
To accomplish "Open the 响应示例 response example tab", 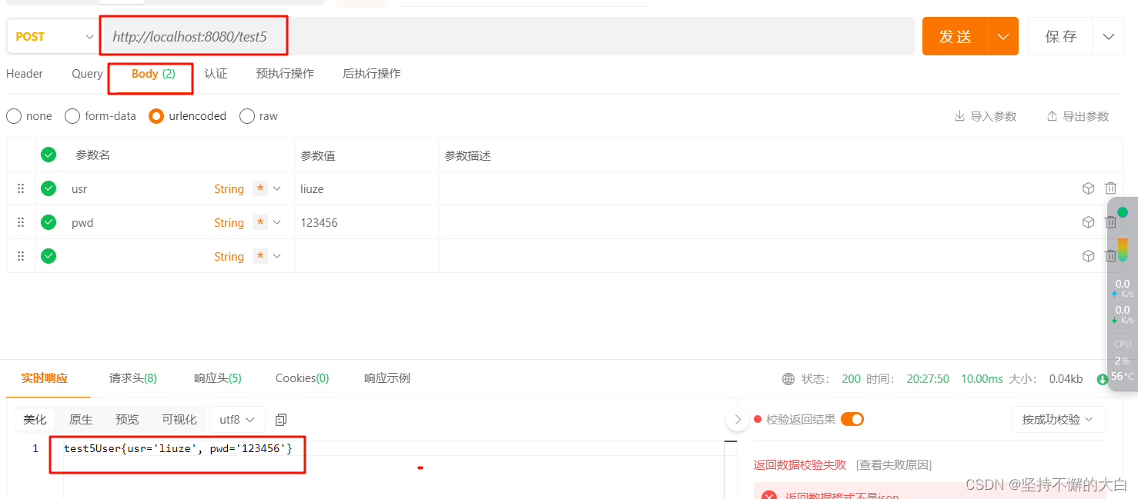I will (x=387, y=378).
